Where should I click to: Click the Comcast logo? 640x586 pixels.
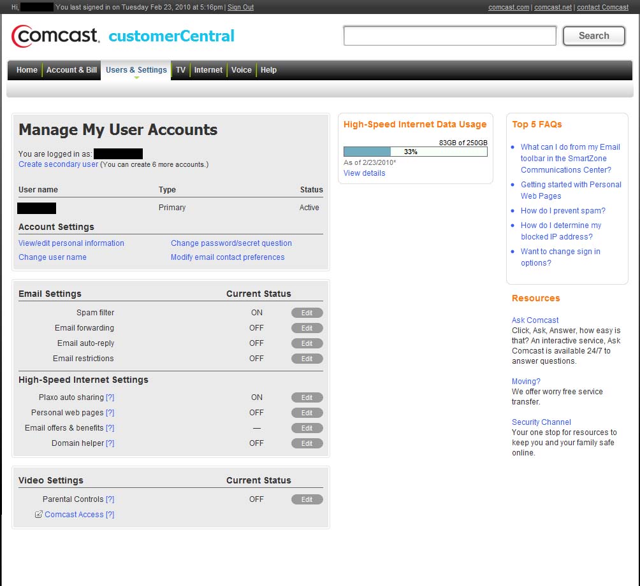pos(55,36)
